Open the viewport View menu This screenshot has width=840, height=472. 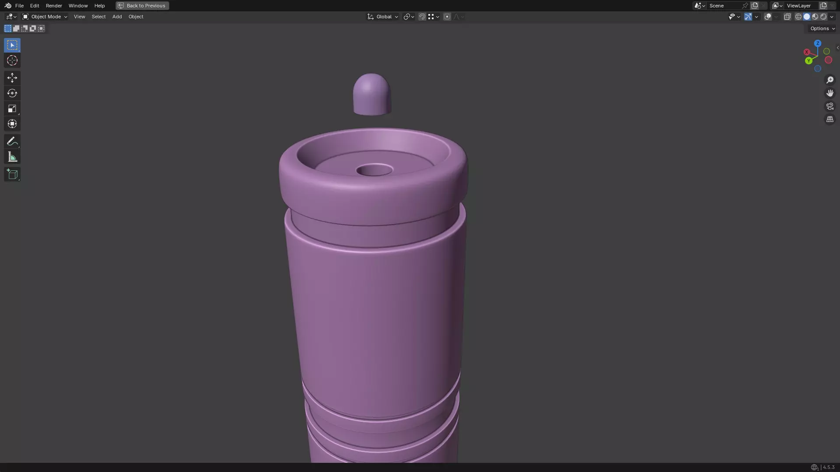point(80,17)
